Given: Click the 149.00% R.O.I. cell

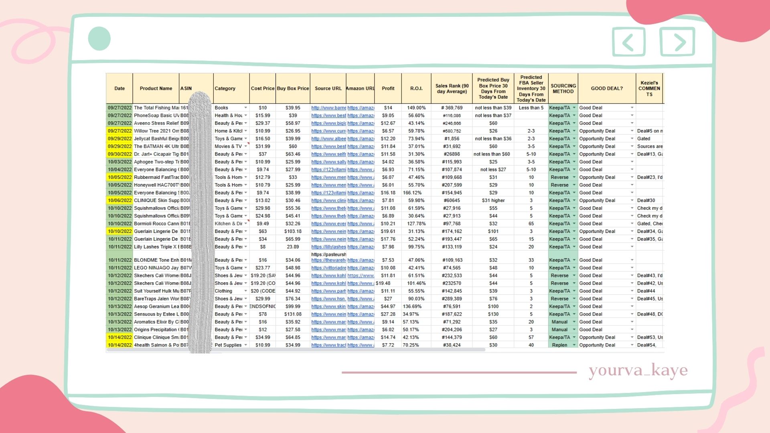Looking at the screenshot, I should (416, 108).
